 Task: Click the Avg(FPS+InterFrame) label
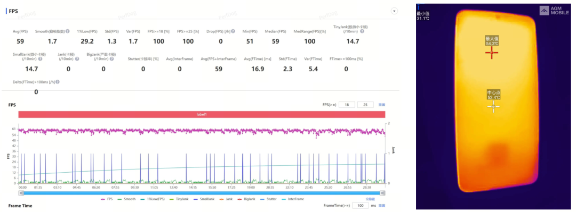tap(219, 59)
